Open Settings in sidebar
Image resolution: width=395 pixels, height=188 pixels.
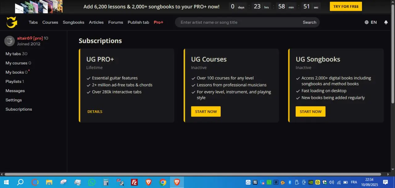[x=14, y=100]
